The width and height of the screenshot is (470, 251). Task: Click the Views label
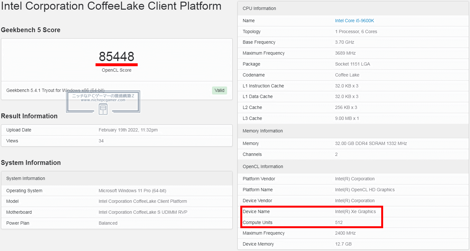coord(12,141)
